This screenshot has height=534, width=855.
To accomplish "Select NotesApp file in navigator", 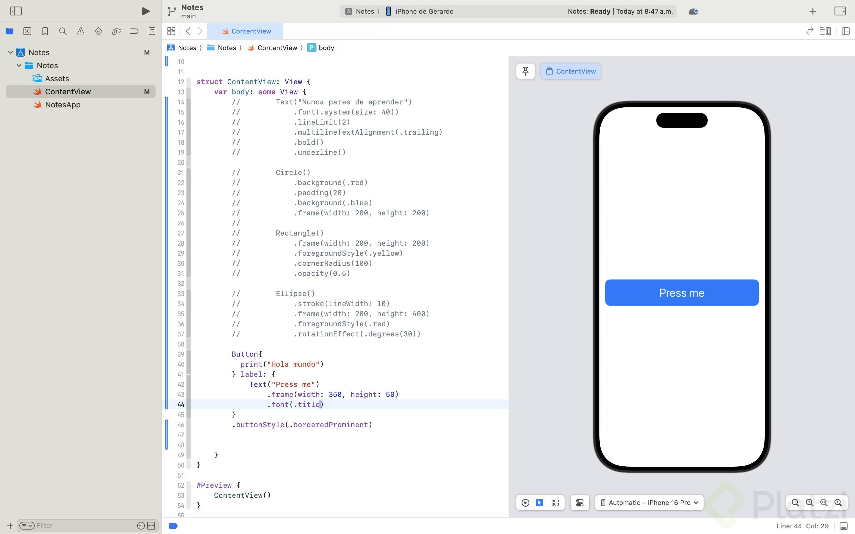I will [x=63, y=104].
